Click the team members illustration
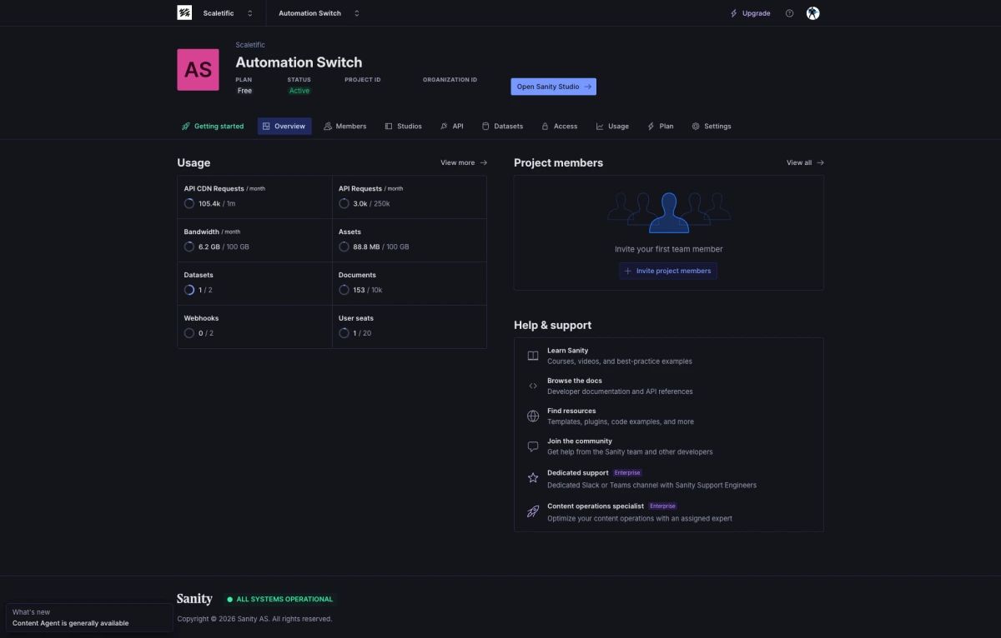The width and height of the screenshot is (1001, 638). coord(669,212)
